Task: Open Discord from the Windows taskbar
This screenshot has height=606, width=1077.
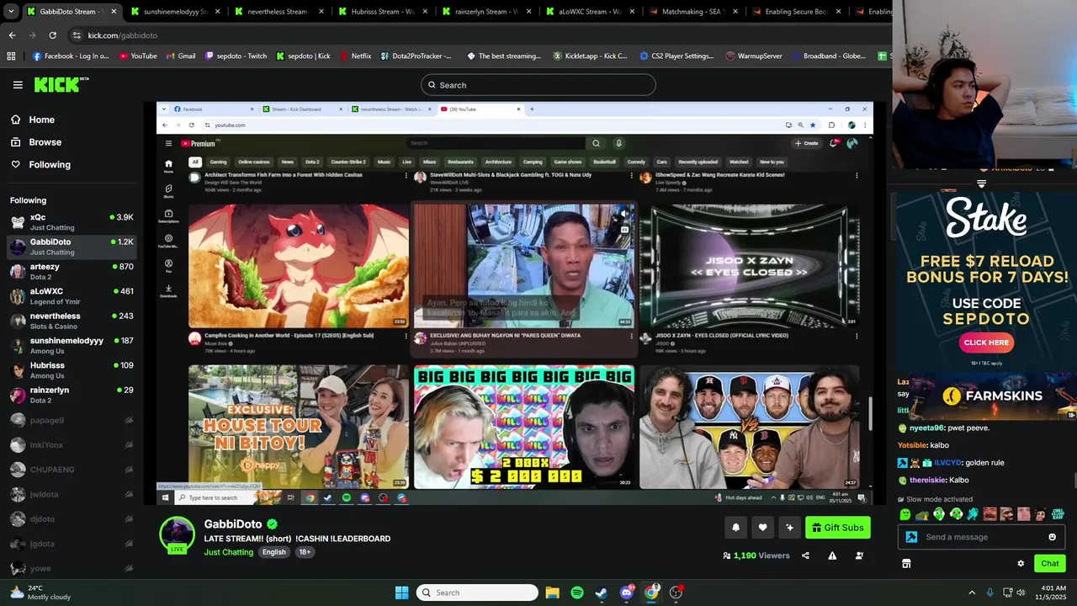Action: point(626,593)
